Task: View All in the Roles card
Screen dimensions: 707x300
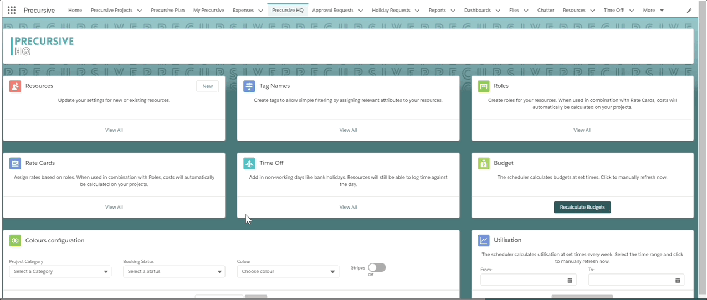Action: point(582,130)
